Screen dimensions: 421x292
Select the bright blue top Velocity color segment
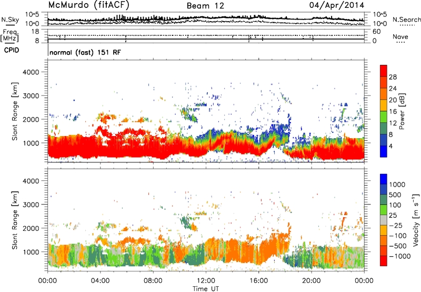coord(384,179)
